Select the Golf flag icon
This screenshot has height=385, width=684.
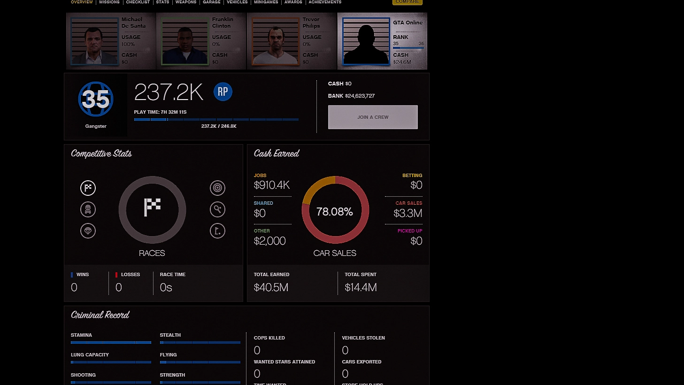(x=217, y=231)
